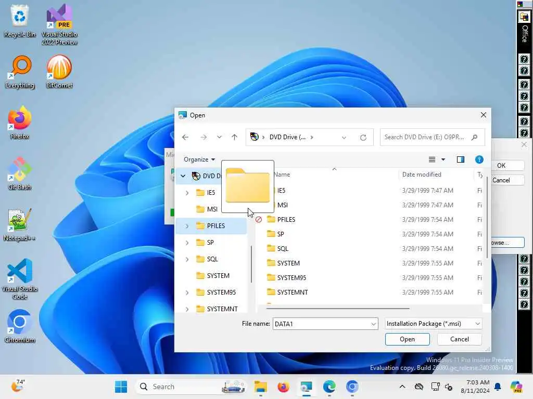Click the navigation pane vertical scrollbar

click(251, 264)
